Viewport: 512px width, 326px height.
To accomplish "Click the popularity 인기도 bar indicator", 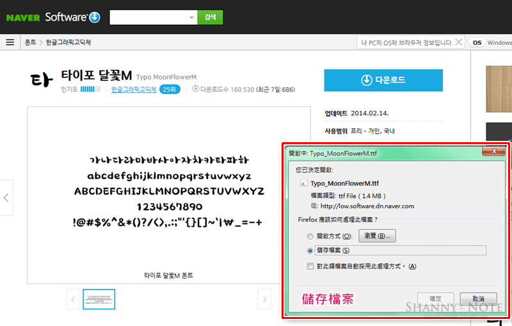I will pos(90,89).
